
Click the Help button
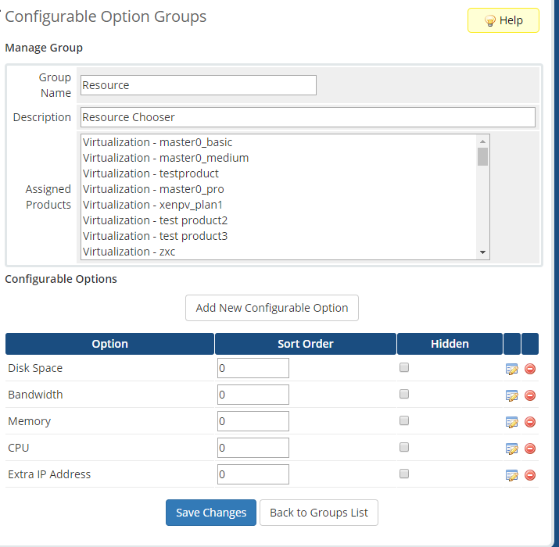click(x=503, y=20)
